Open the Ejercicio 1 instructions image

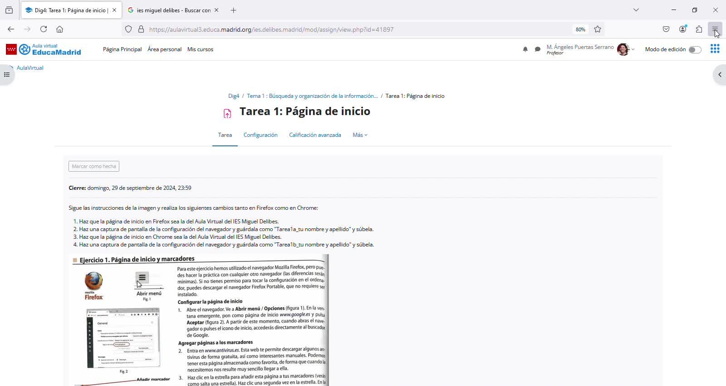tap(200, 320)
